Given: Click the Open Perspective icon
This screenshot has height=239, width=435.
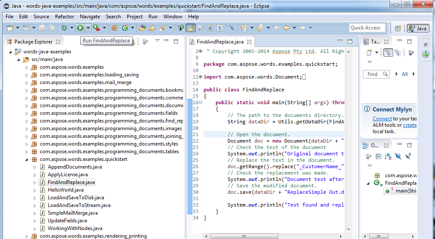Looking at the screenshot, I should pyautogui.click(x=398, y=28).
